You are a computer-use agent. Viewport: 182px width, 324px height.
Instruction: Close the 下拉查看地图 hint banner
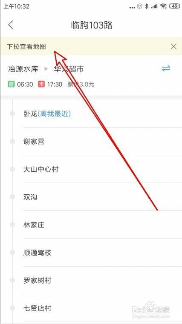[173, 46]
